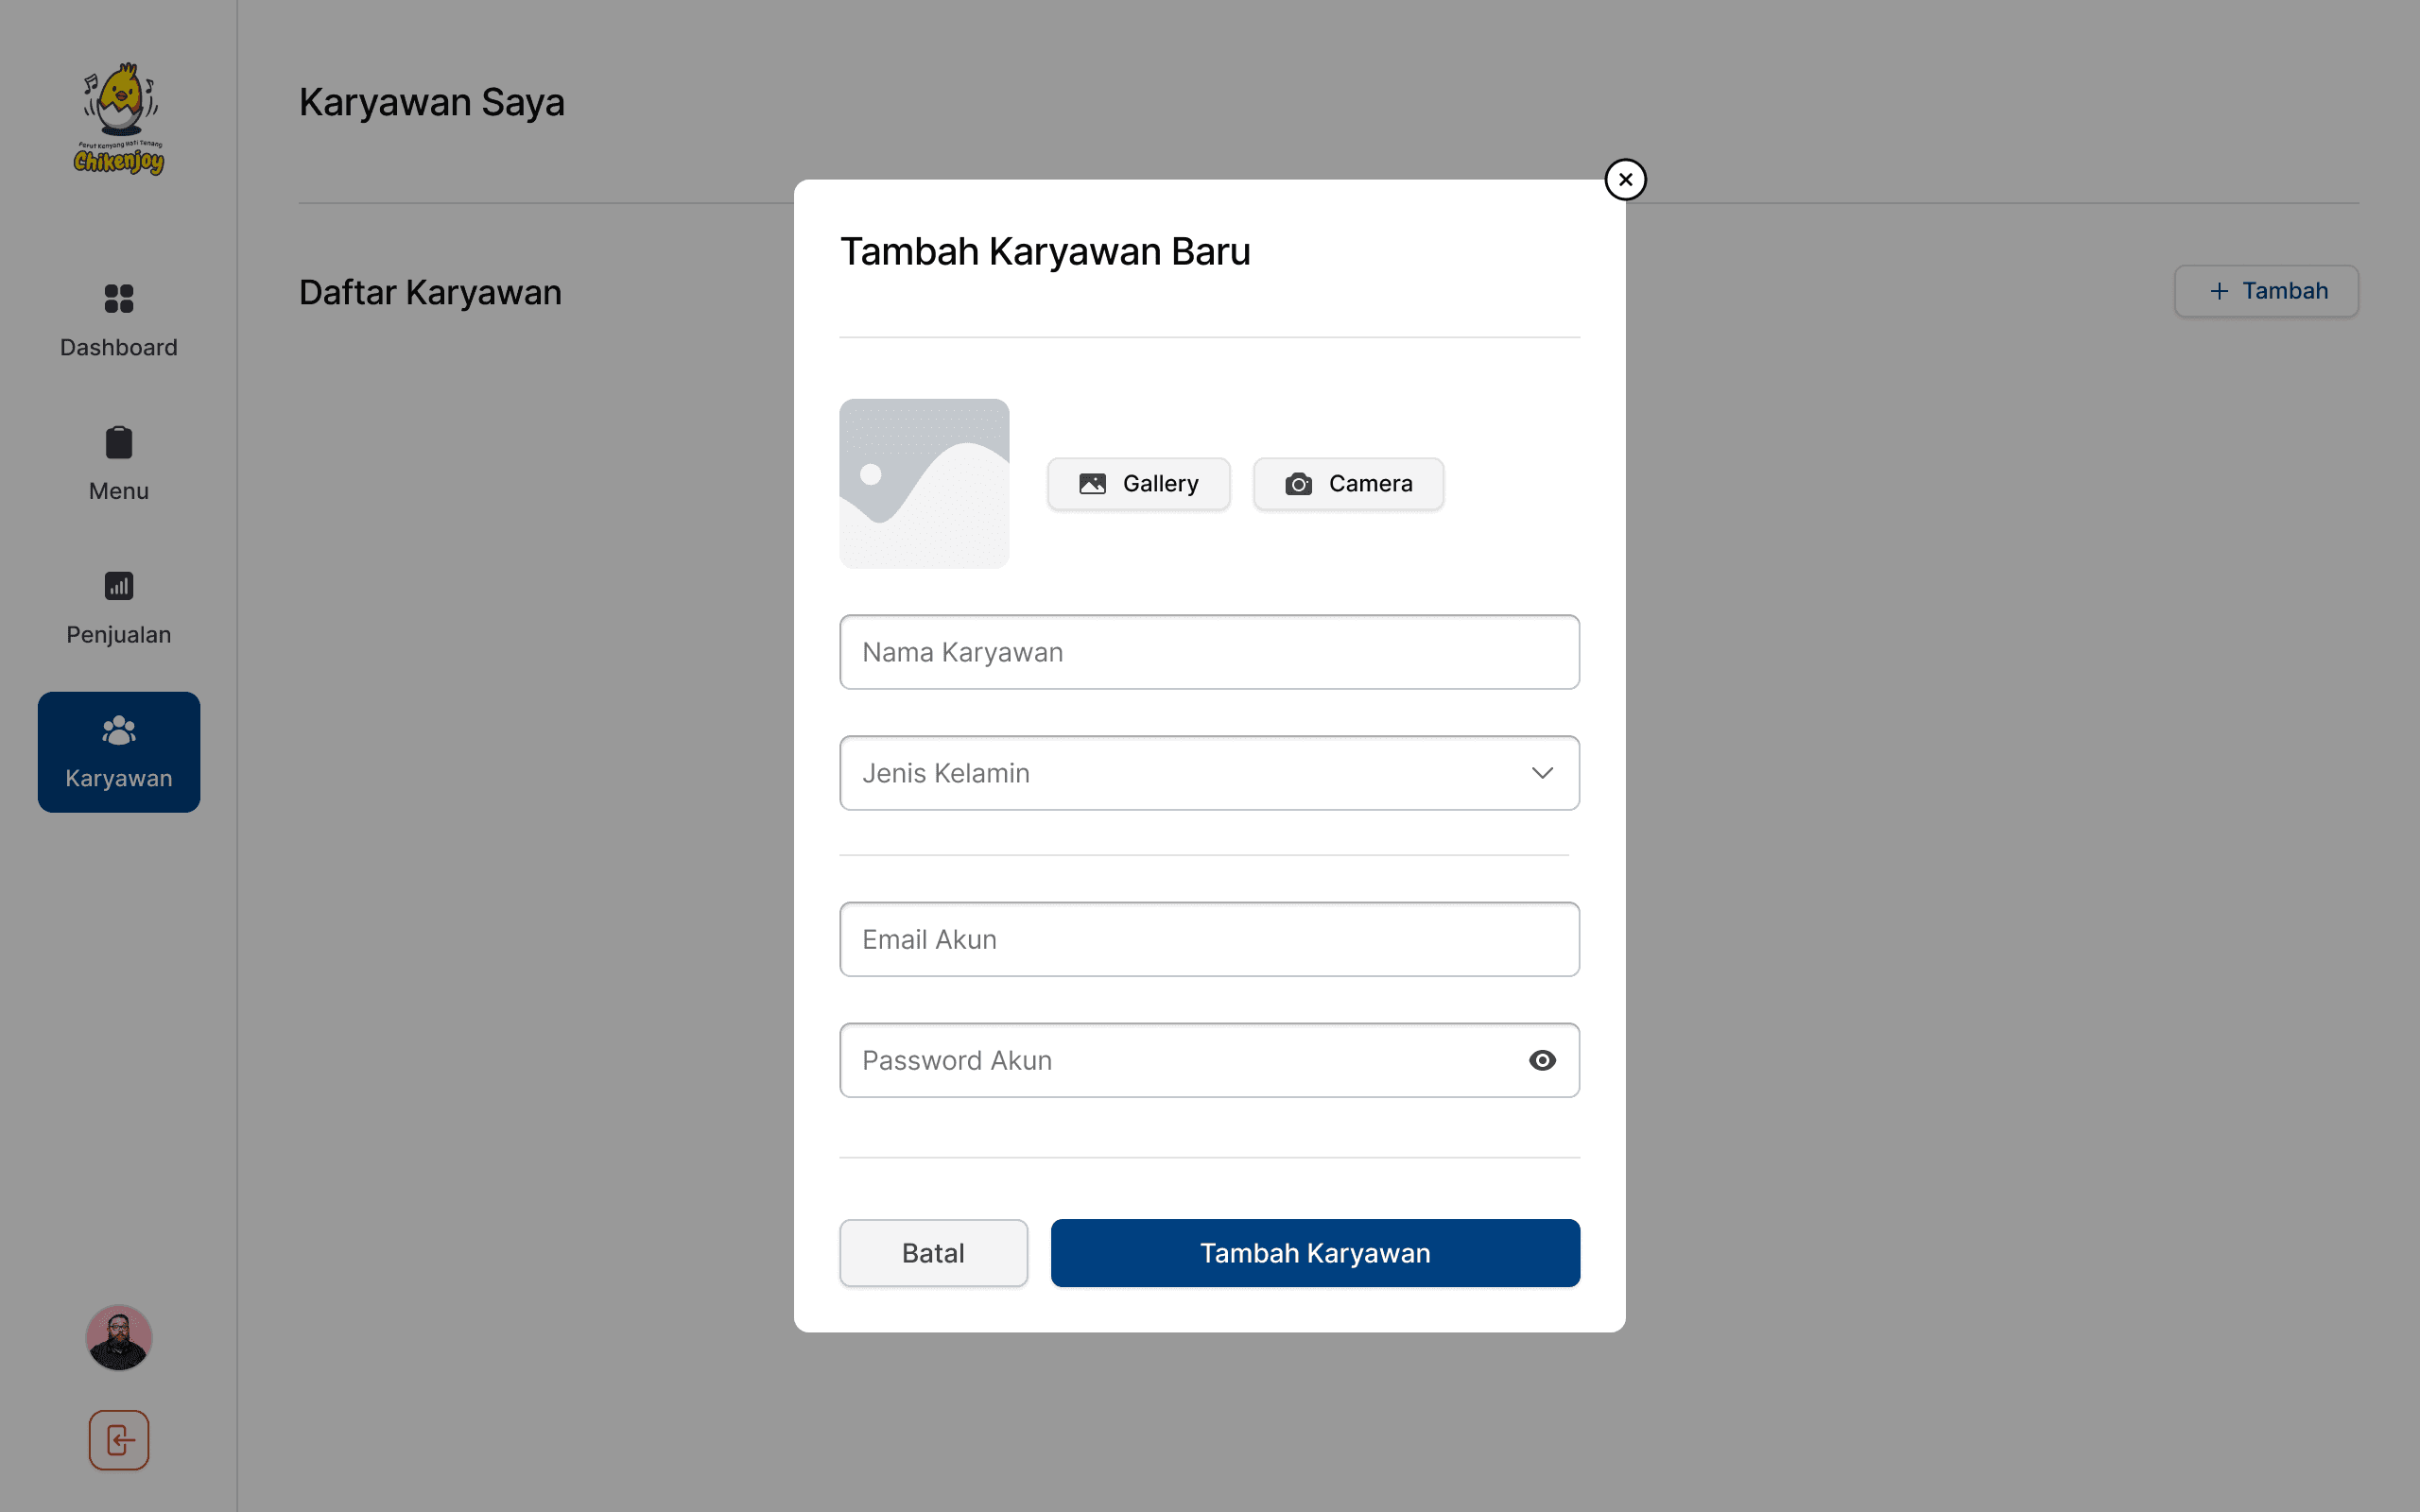Toggle password visibility eye icon
The image size is (2420, 1512).
(1542, 1060)
